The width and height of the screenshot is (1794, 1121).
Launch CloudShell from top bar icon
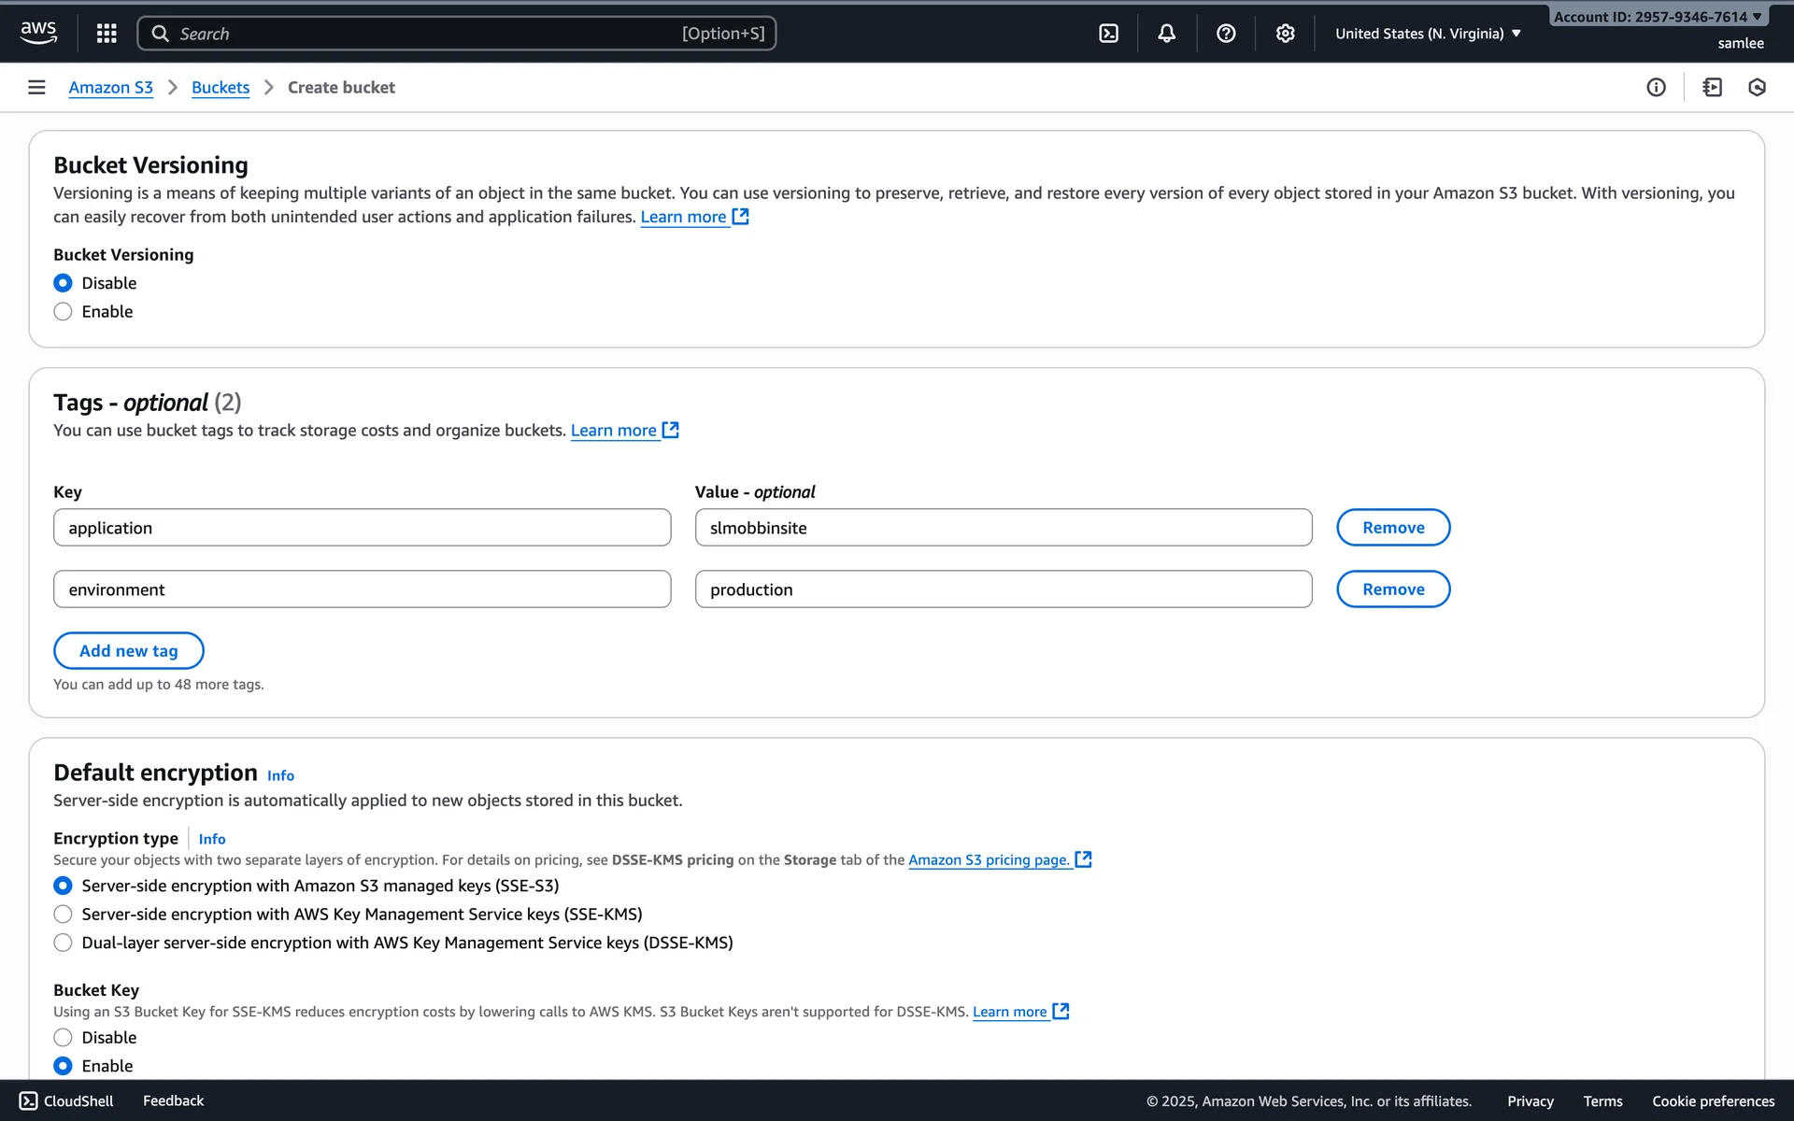tap(1108, 34)
